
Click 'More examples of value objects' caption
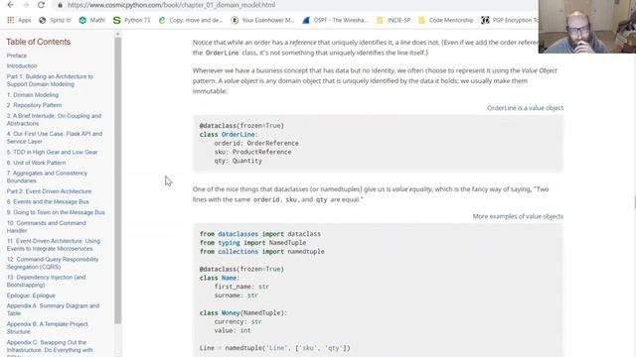pyautogui.click(x=518, y=216)
